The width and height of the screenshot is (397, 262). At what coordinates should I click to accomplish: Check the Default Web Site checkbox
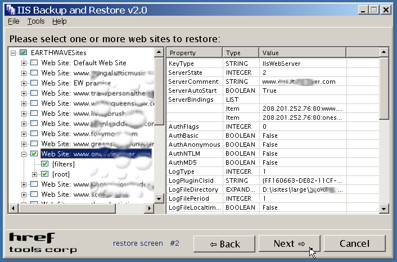[x=34, y=62]
